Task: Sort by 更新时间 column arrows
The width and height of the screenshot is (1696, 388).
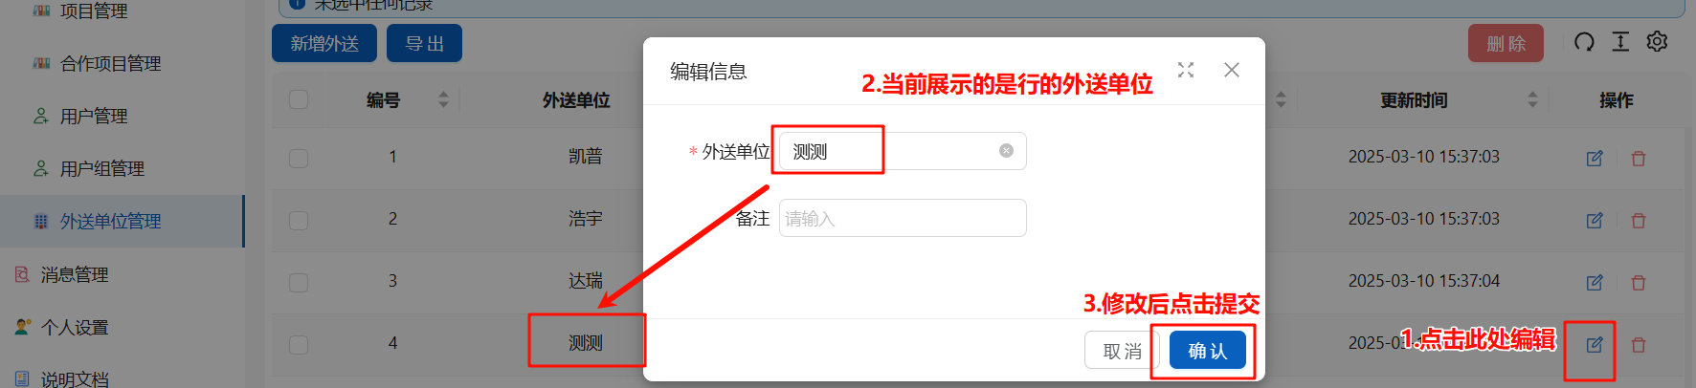Action: (1532, 99)
